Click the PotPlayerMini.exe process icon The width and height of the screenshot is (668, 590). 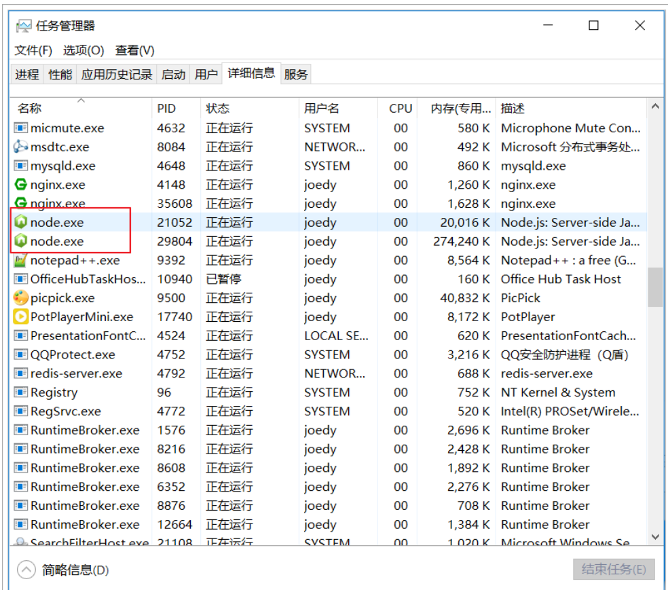[21, 316]
